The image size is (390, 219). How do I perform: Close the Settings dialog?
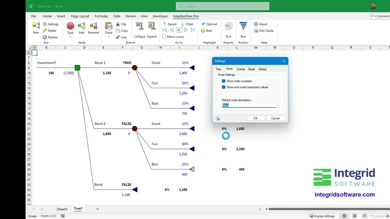(284, 61)
